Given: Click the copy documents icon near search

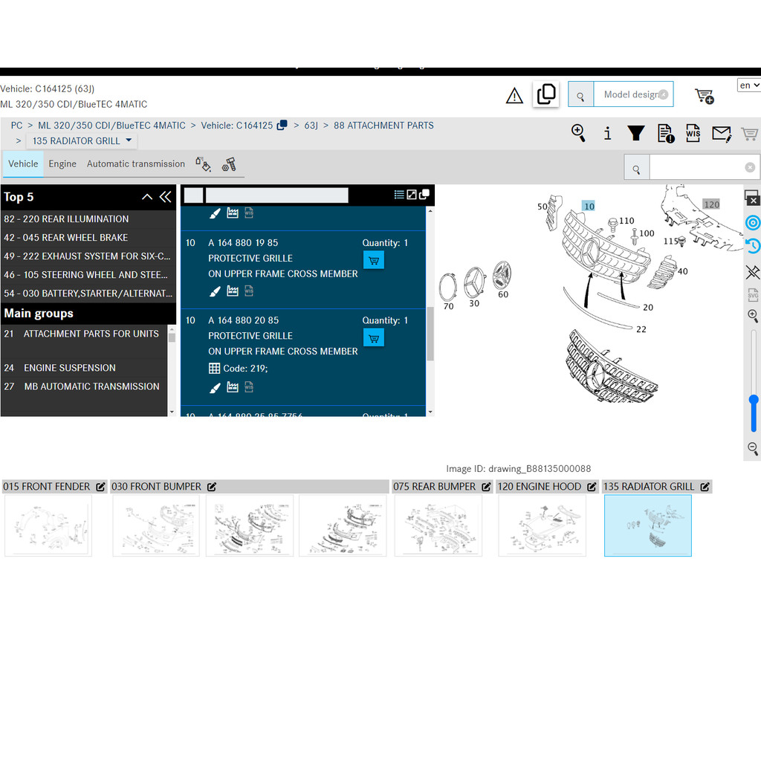Looking at the screenshot, I should pyautogui.click(x=546, y=94).
